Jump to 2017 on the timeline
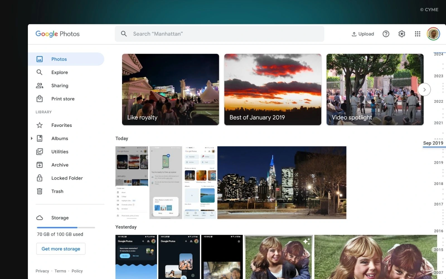Image resolution: width=446 pixels, height=279 pixels. [438, 204]
